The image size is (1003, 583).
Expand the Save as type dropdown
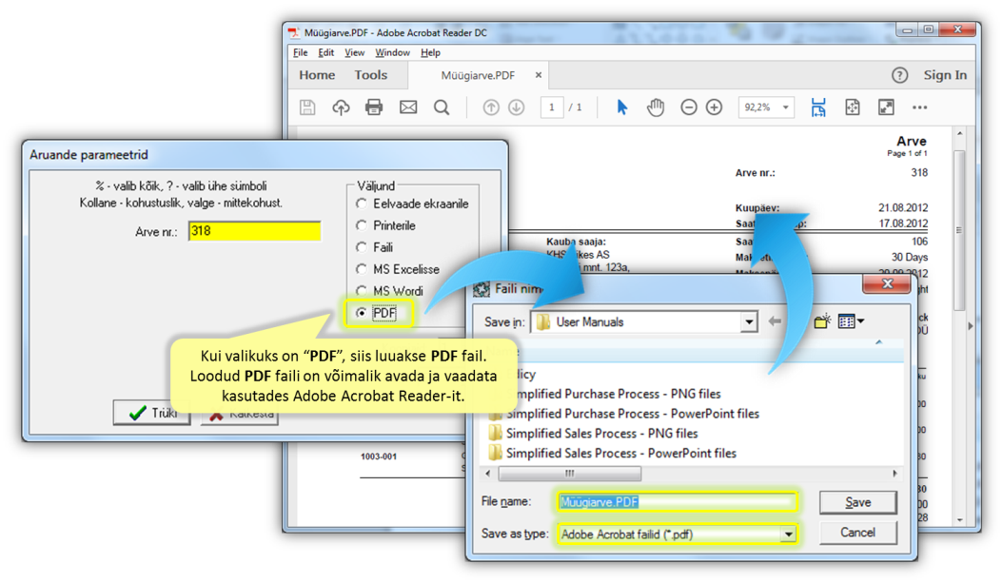[x=788, y=534]
